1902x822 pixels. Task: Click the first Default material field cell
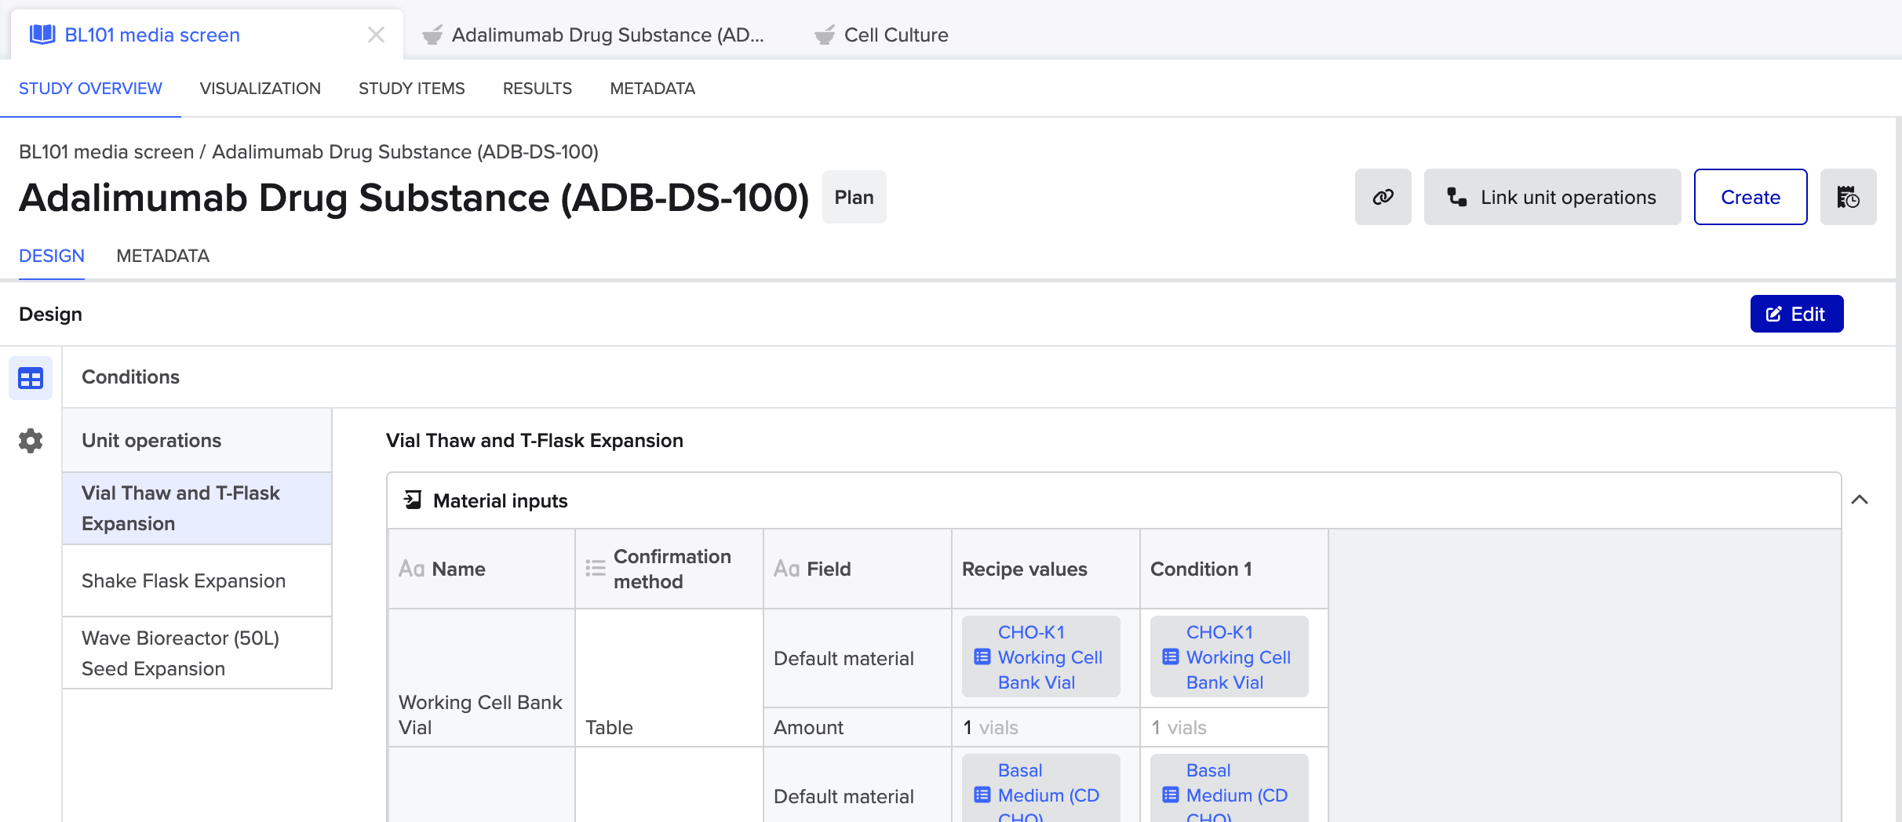[x=857, y=658]
